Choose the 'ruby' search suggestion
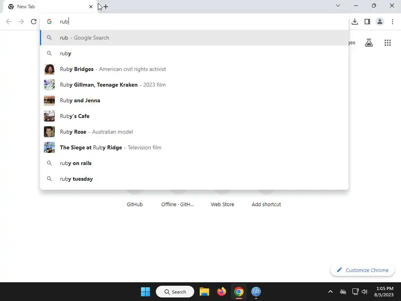Image resolution: width=401 pixels, height=301 pixels. coord(194,53)
